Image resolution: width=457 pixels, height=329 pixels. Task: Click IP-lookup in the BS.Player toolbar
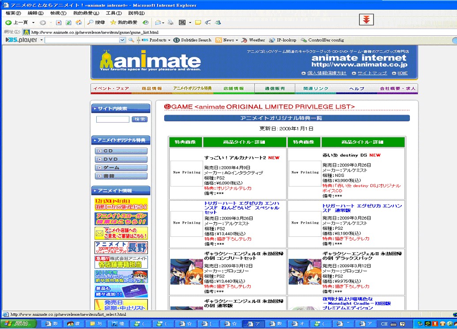(283, 40)
